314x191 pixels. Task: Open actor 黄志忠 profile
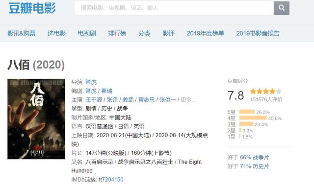[x=146, y=100]
